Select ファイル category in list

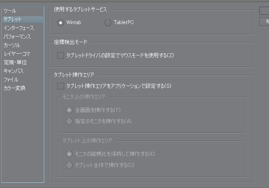(11, 80)
